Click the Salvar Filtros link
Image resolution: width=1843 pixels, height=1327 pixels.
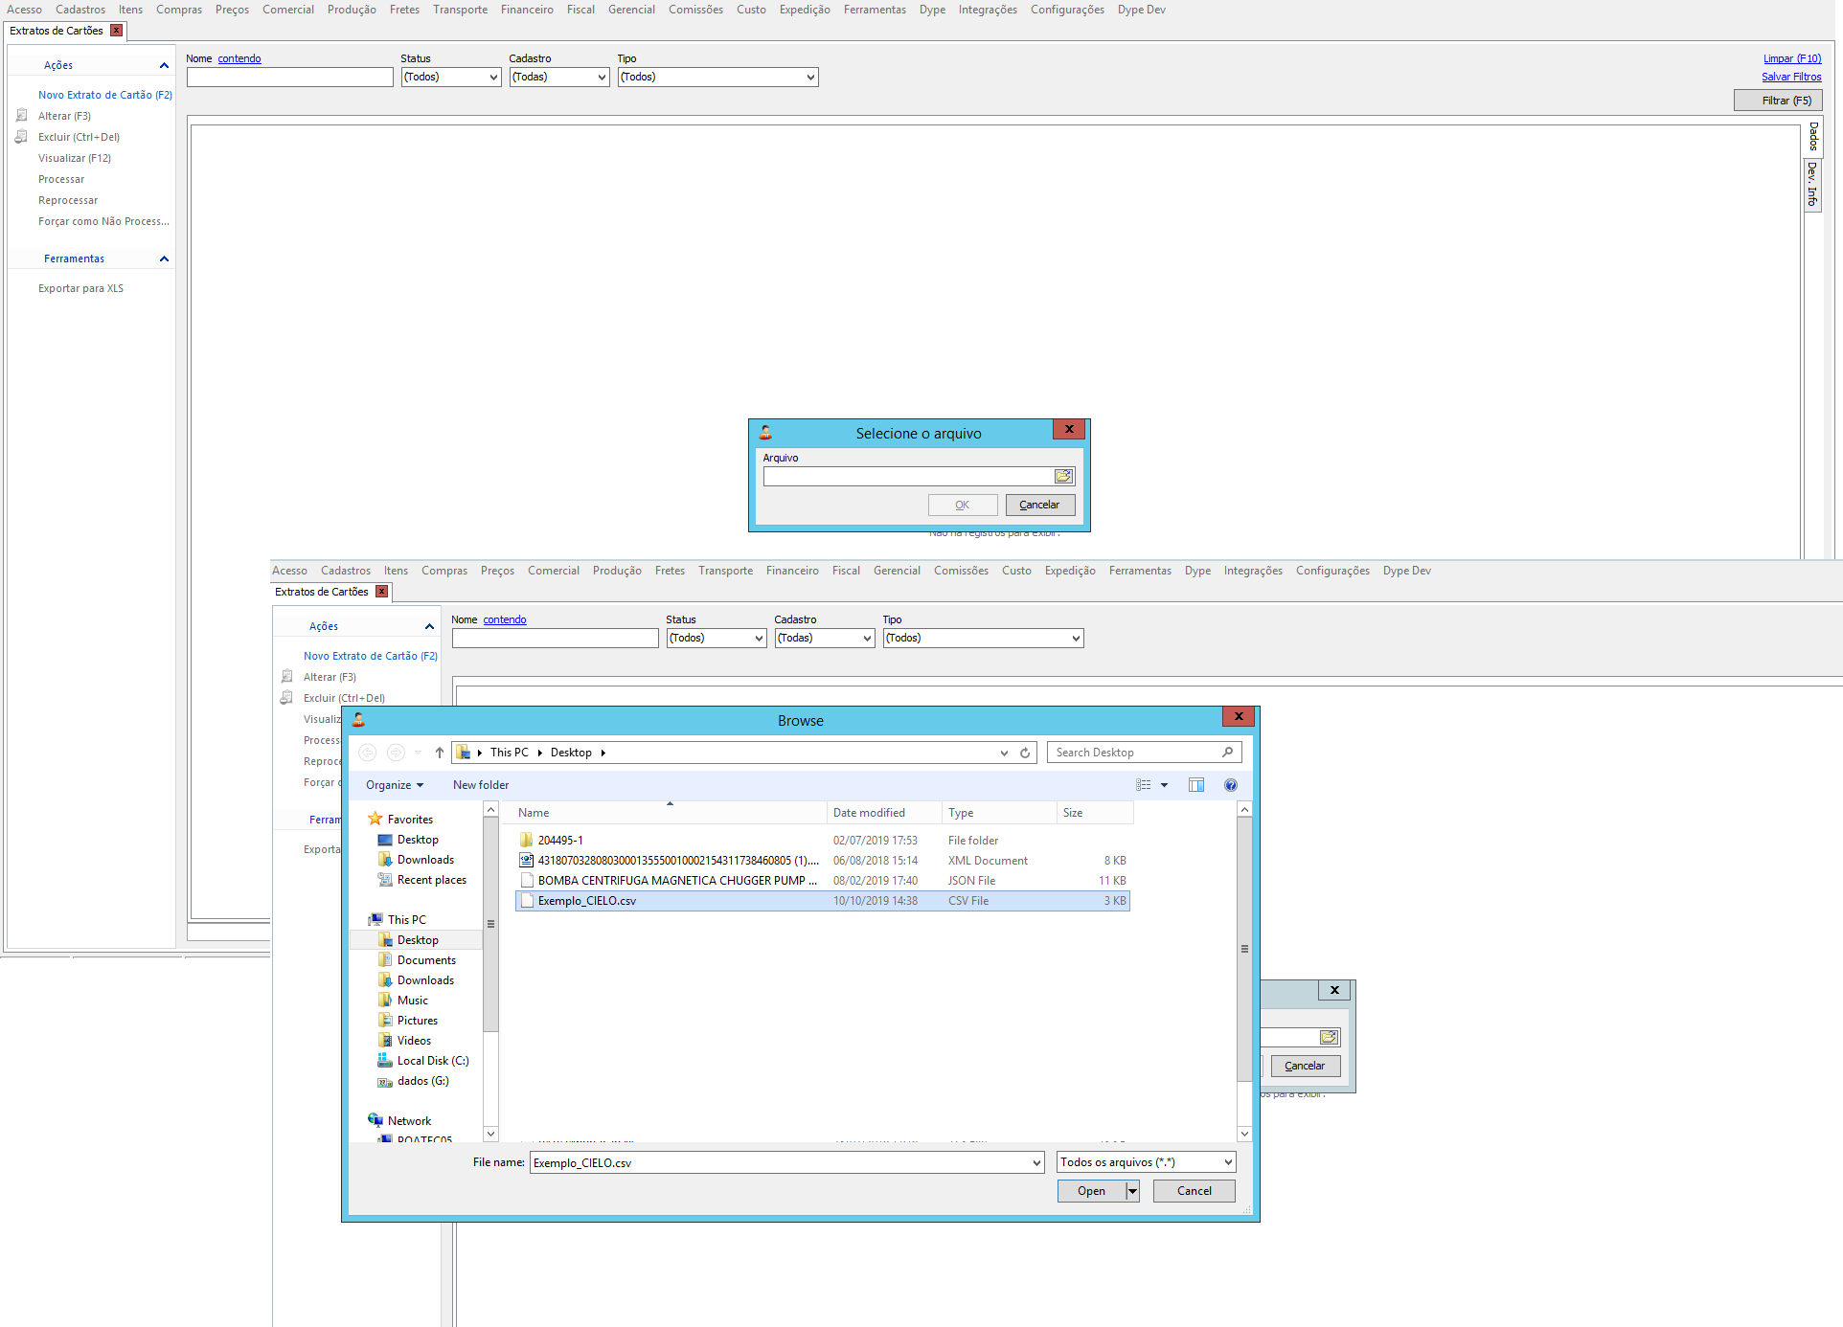[1791, 77]
